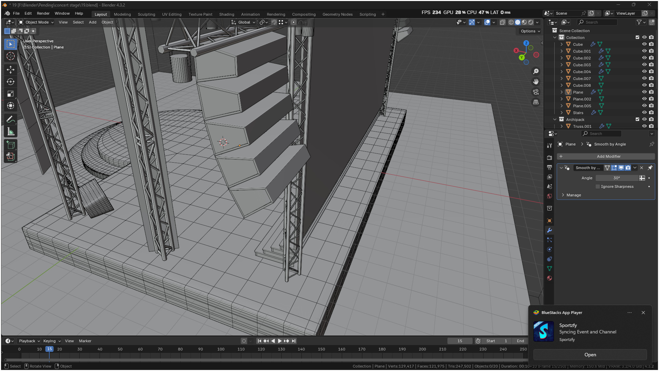Enable the Ignore Sharpness checkbox

598,187
